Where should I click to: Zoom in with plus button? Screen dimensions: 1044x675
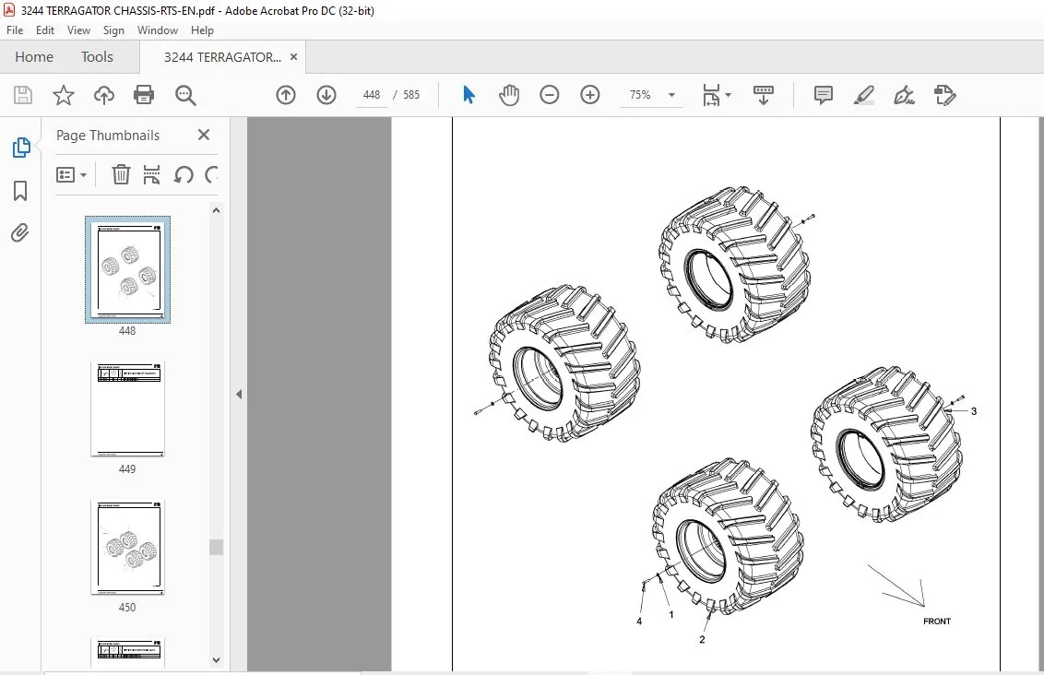point(590,95)
